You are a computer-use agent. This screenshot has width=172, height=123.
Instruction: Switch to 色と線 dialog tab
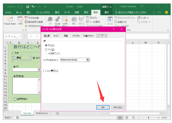click(x=47, y=36)
